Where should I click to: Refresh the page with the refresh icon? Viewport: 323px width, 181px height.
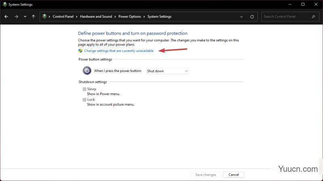(x=252, y=17)
